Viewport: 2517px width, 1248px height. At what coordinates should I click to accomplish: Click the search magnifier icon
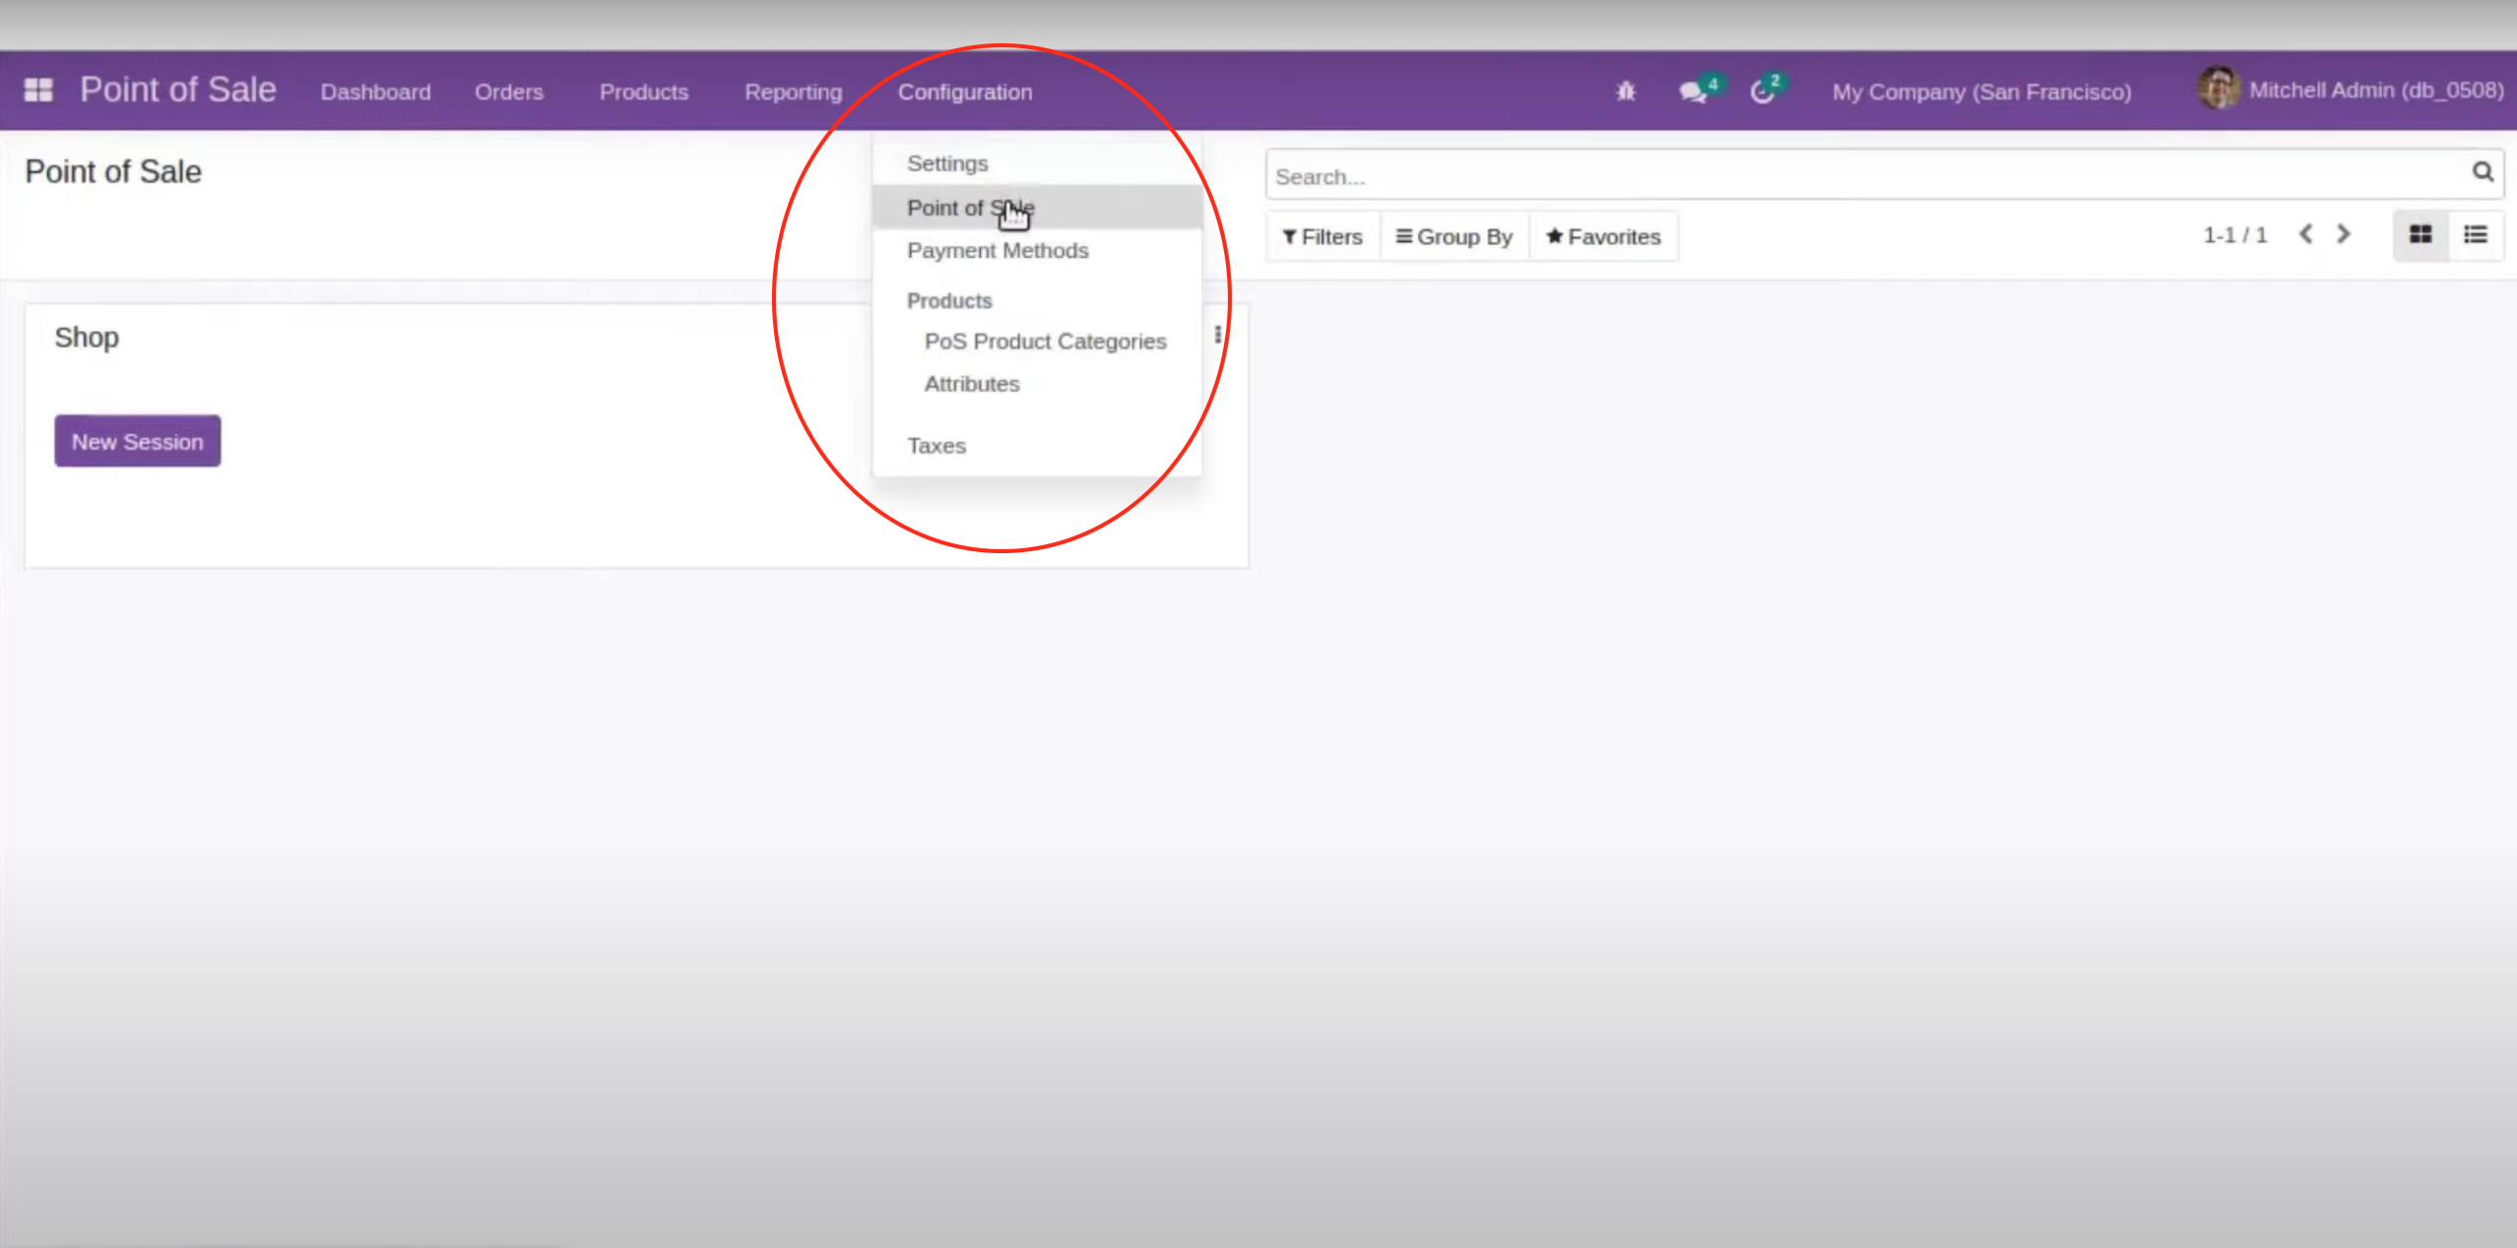(2483, 172)
